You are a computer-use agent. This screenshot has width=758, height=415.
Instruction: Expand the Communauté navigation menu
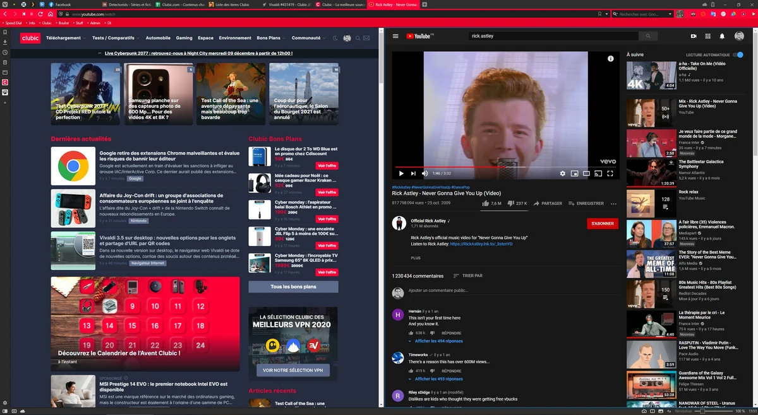click(308, 38)
